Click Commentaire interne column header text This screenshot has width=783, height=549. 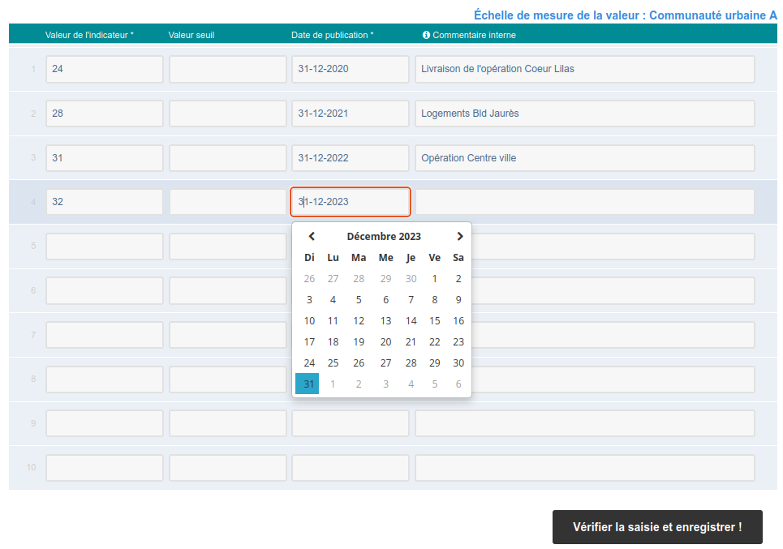pyautogui.click(x=475, y=35)
